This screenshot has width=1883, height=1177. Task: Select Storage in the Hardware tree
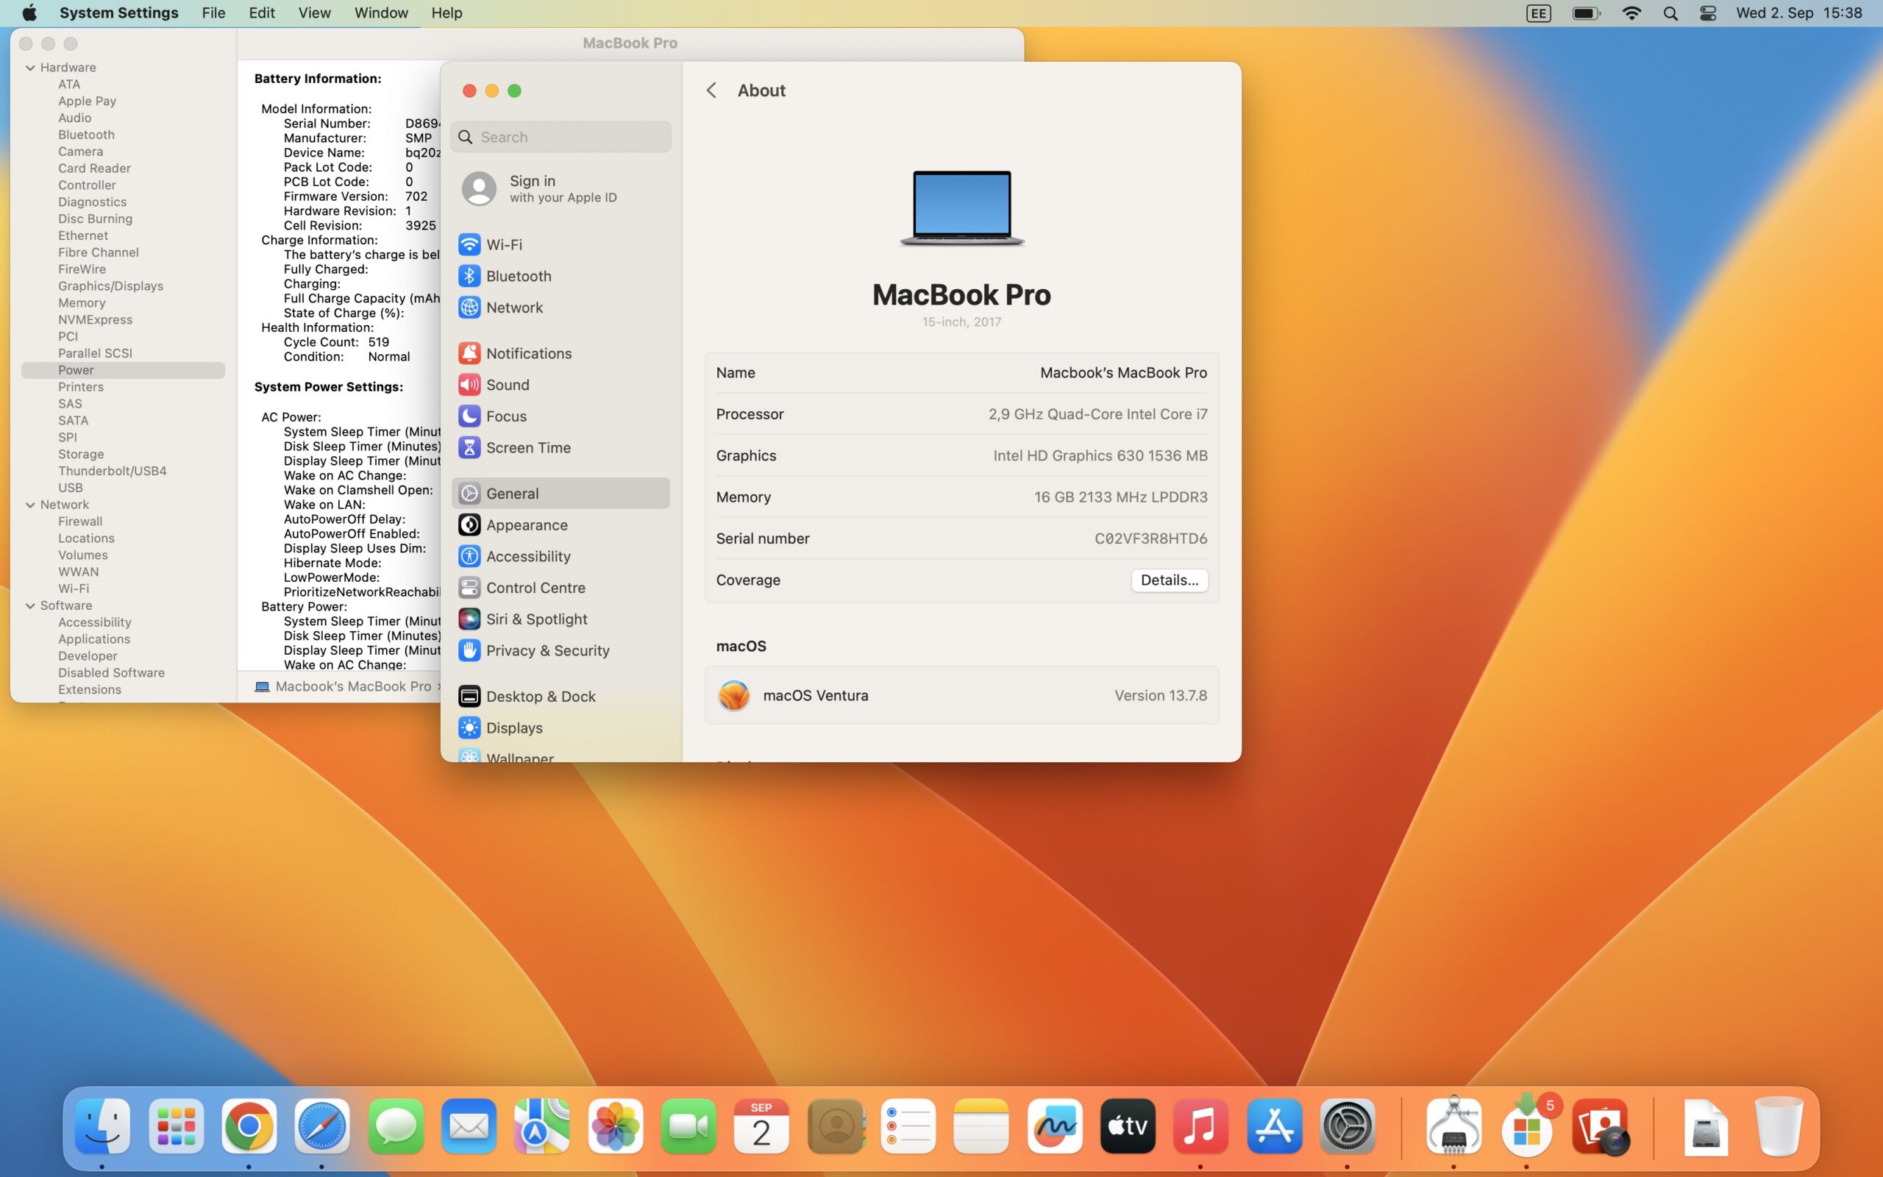coord(81,454)
